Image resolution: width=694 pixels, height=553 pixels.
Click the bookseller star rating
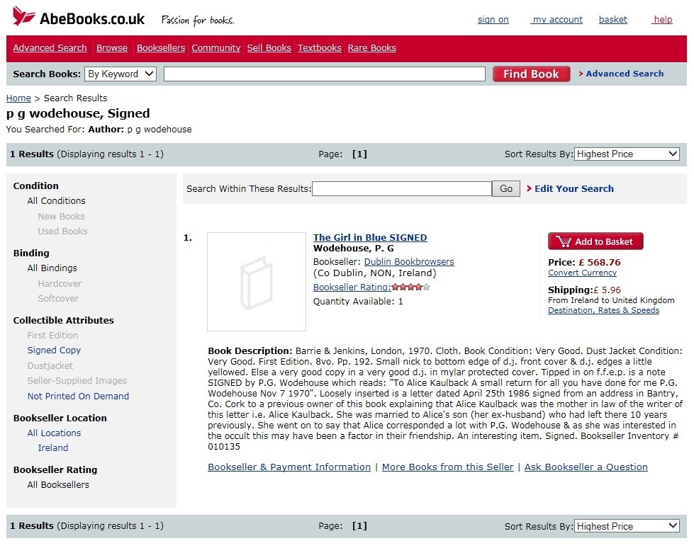tap(410, 287)
